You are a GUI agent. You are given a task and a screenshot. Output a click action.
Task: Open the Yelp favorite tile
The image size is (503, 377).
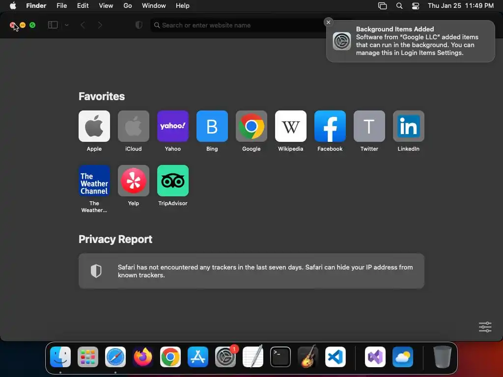(x=134, y=181)
